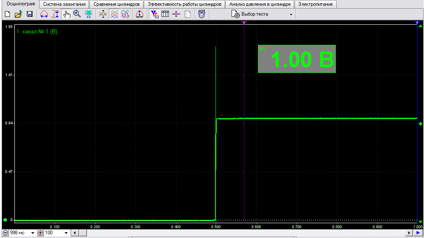Click the 0.94 voltage axis label

[9, 123]
